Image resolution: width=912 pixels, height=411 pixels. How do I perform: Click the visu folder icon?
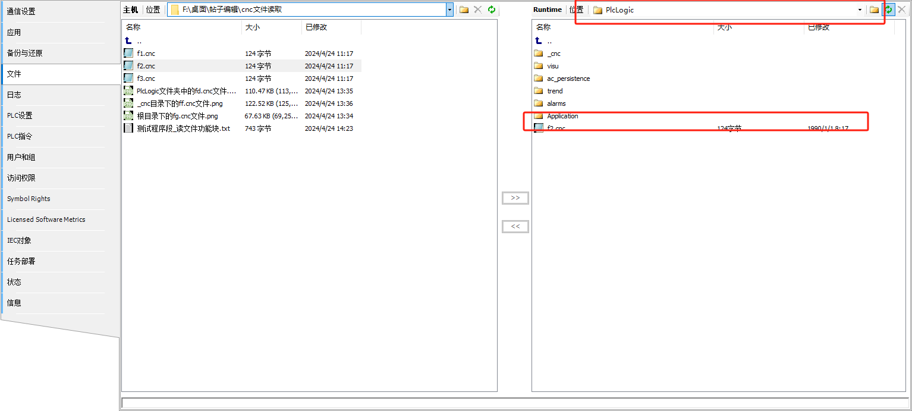(539, 66)
